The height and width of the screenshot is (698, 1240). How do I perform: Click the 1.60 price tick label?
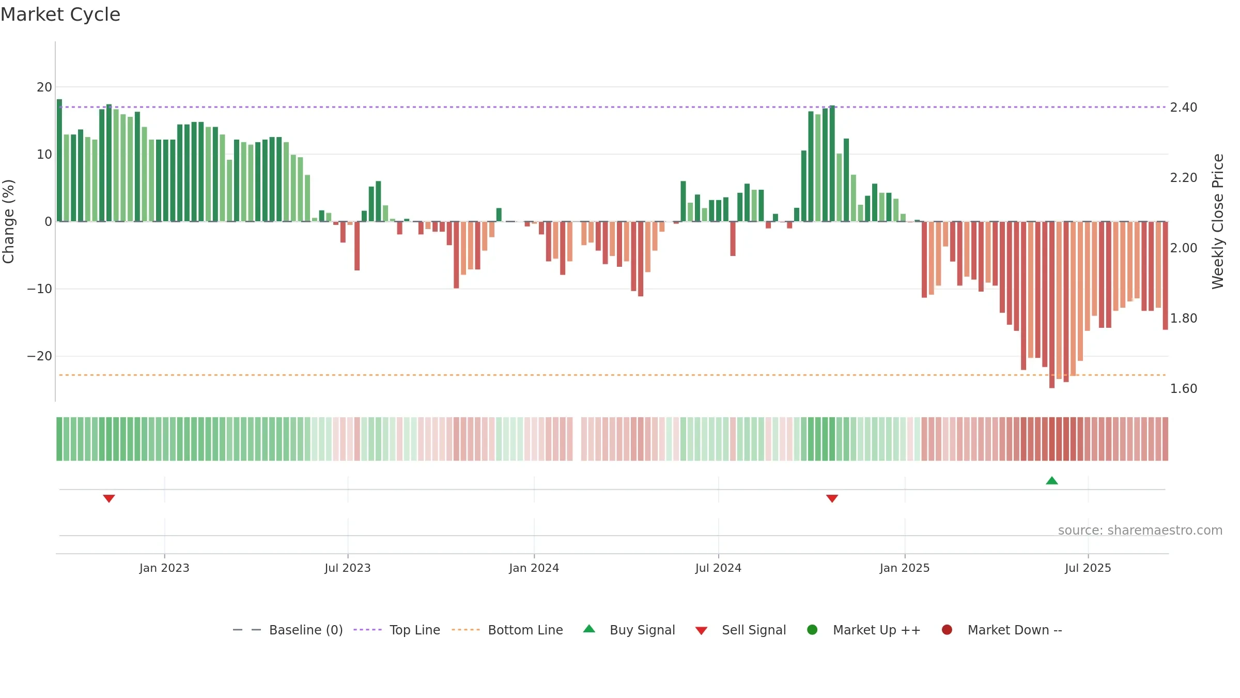pyautogui.click(x=1184, y=389)
